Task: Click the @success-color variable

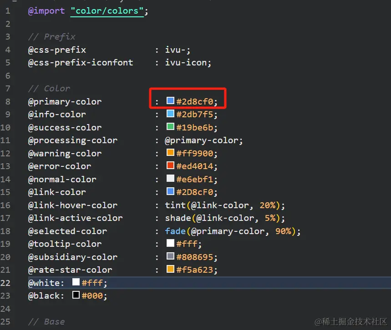Action: (65, 128)
